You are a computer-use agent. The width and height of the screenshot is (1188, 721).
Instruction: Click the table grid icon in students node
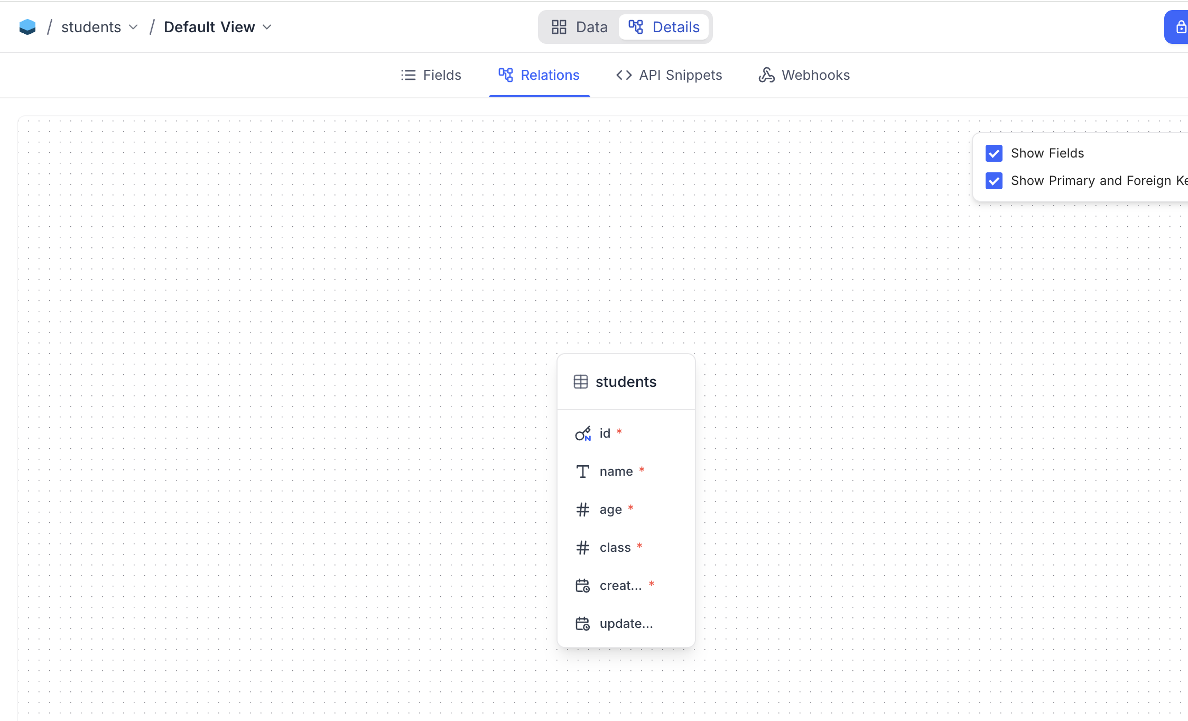point(580,382)
